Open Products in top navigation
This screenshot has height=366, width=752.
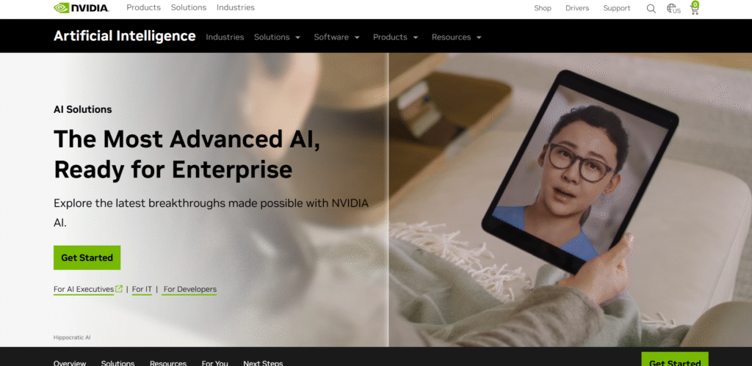(143, 7)
